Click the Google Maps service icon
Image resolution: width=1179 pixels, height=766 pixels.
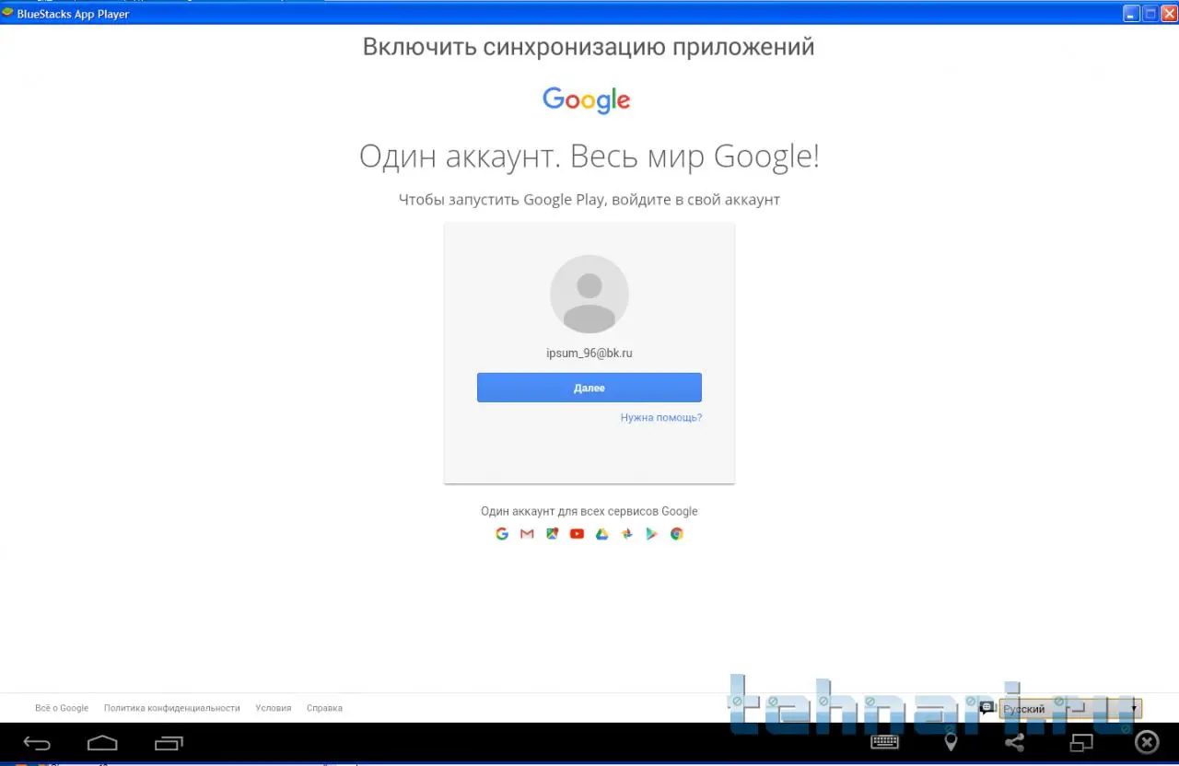pyautogui.click(x=552, y=534)
